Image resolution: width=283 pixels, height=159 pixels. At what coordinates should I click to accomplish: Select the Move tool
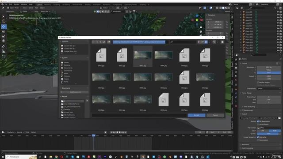(4, 26)
